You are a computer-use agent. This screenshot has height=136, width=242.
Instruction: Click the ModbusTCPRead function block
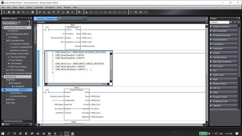tap(77, 104)
